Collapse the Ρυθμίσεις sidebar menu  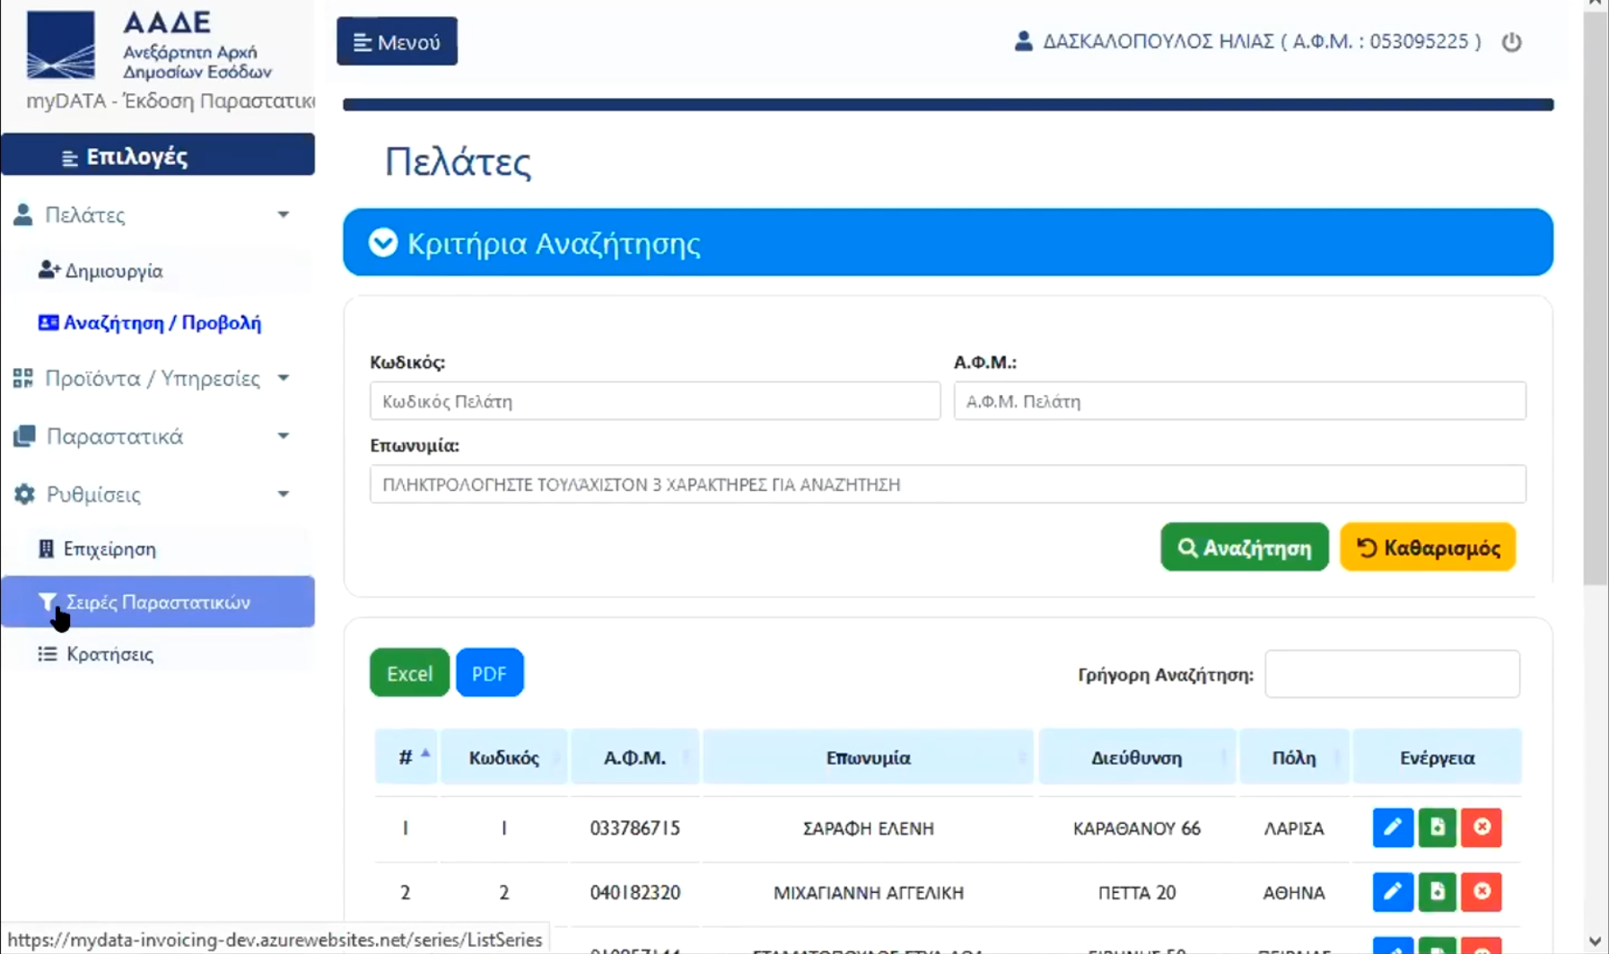[153, 495]
